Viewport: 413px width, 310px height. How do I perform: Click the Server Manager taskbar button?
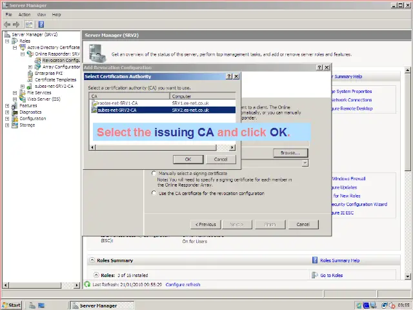point(102,305)
